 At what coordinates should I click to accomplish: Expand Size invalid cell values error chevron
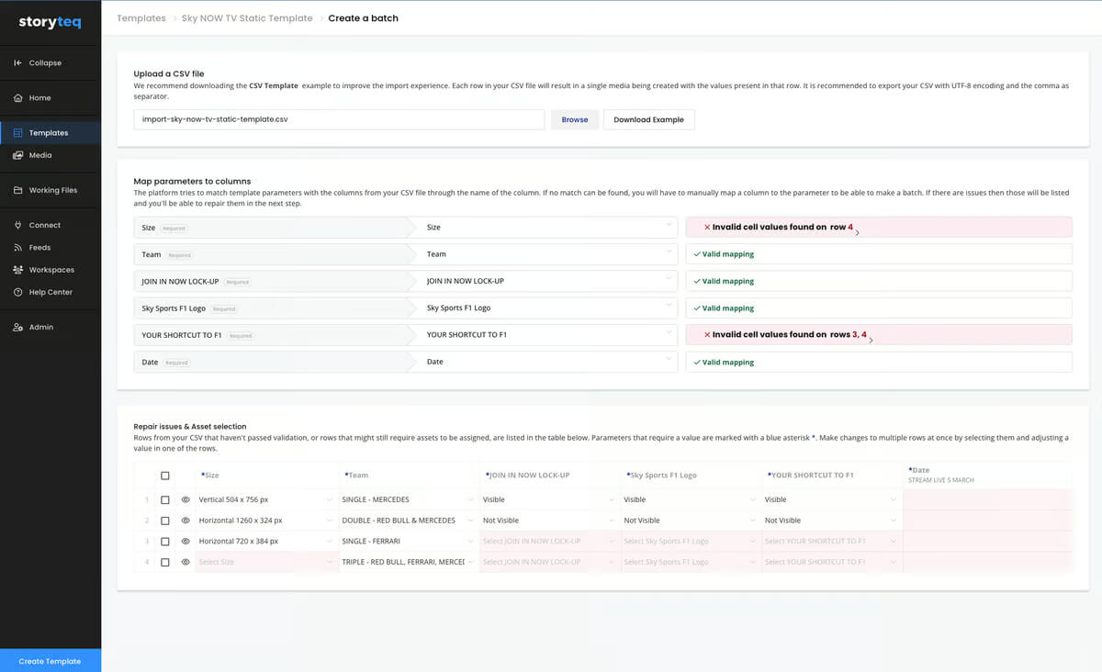(858, 233)
